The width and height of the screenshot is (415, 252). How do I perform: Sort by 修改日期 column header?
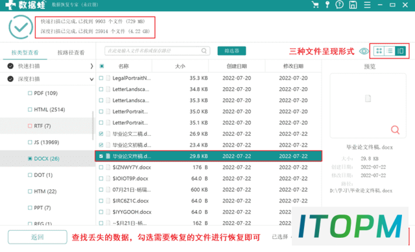293,66
